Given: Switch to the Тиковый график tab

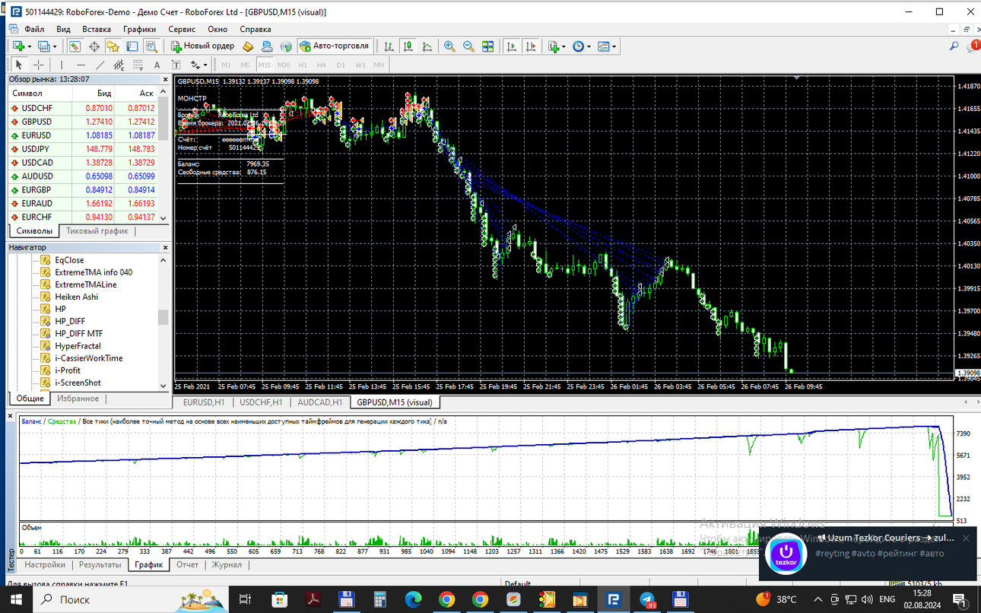Looking at the screenshot, I should tap(97, 230).
